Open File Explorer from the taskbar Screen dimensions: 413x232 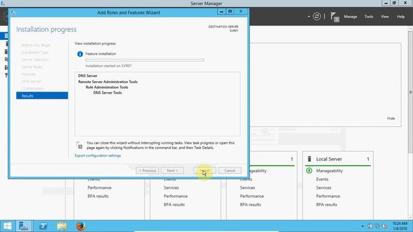(62, 226)
